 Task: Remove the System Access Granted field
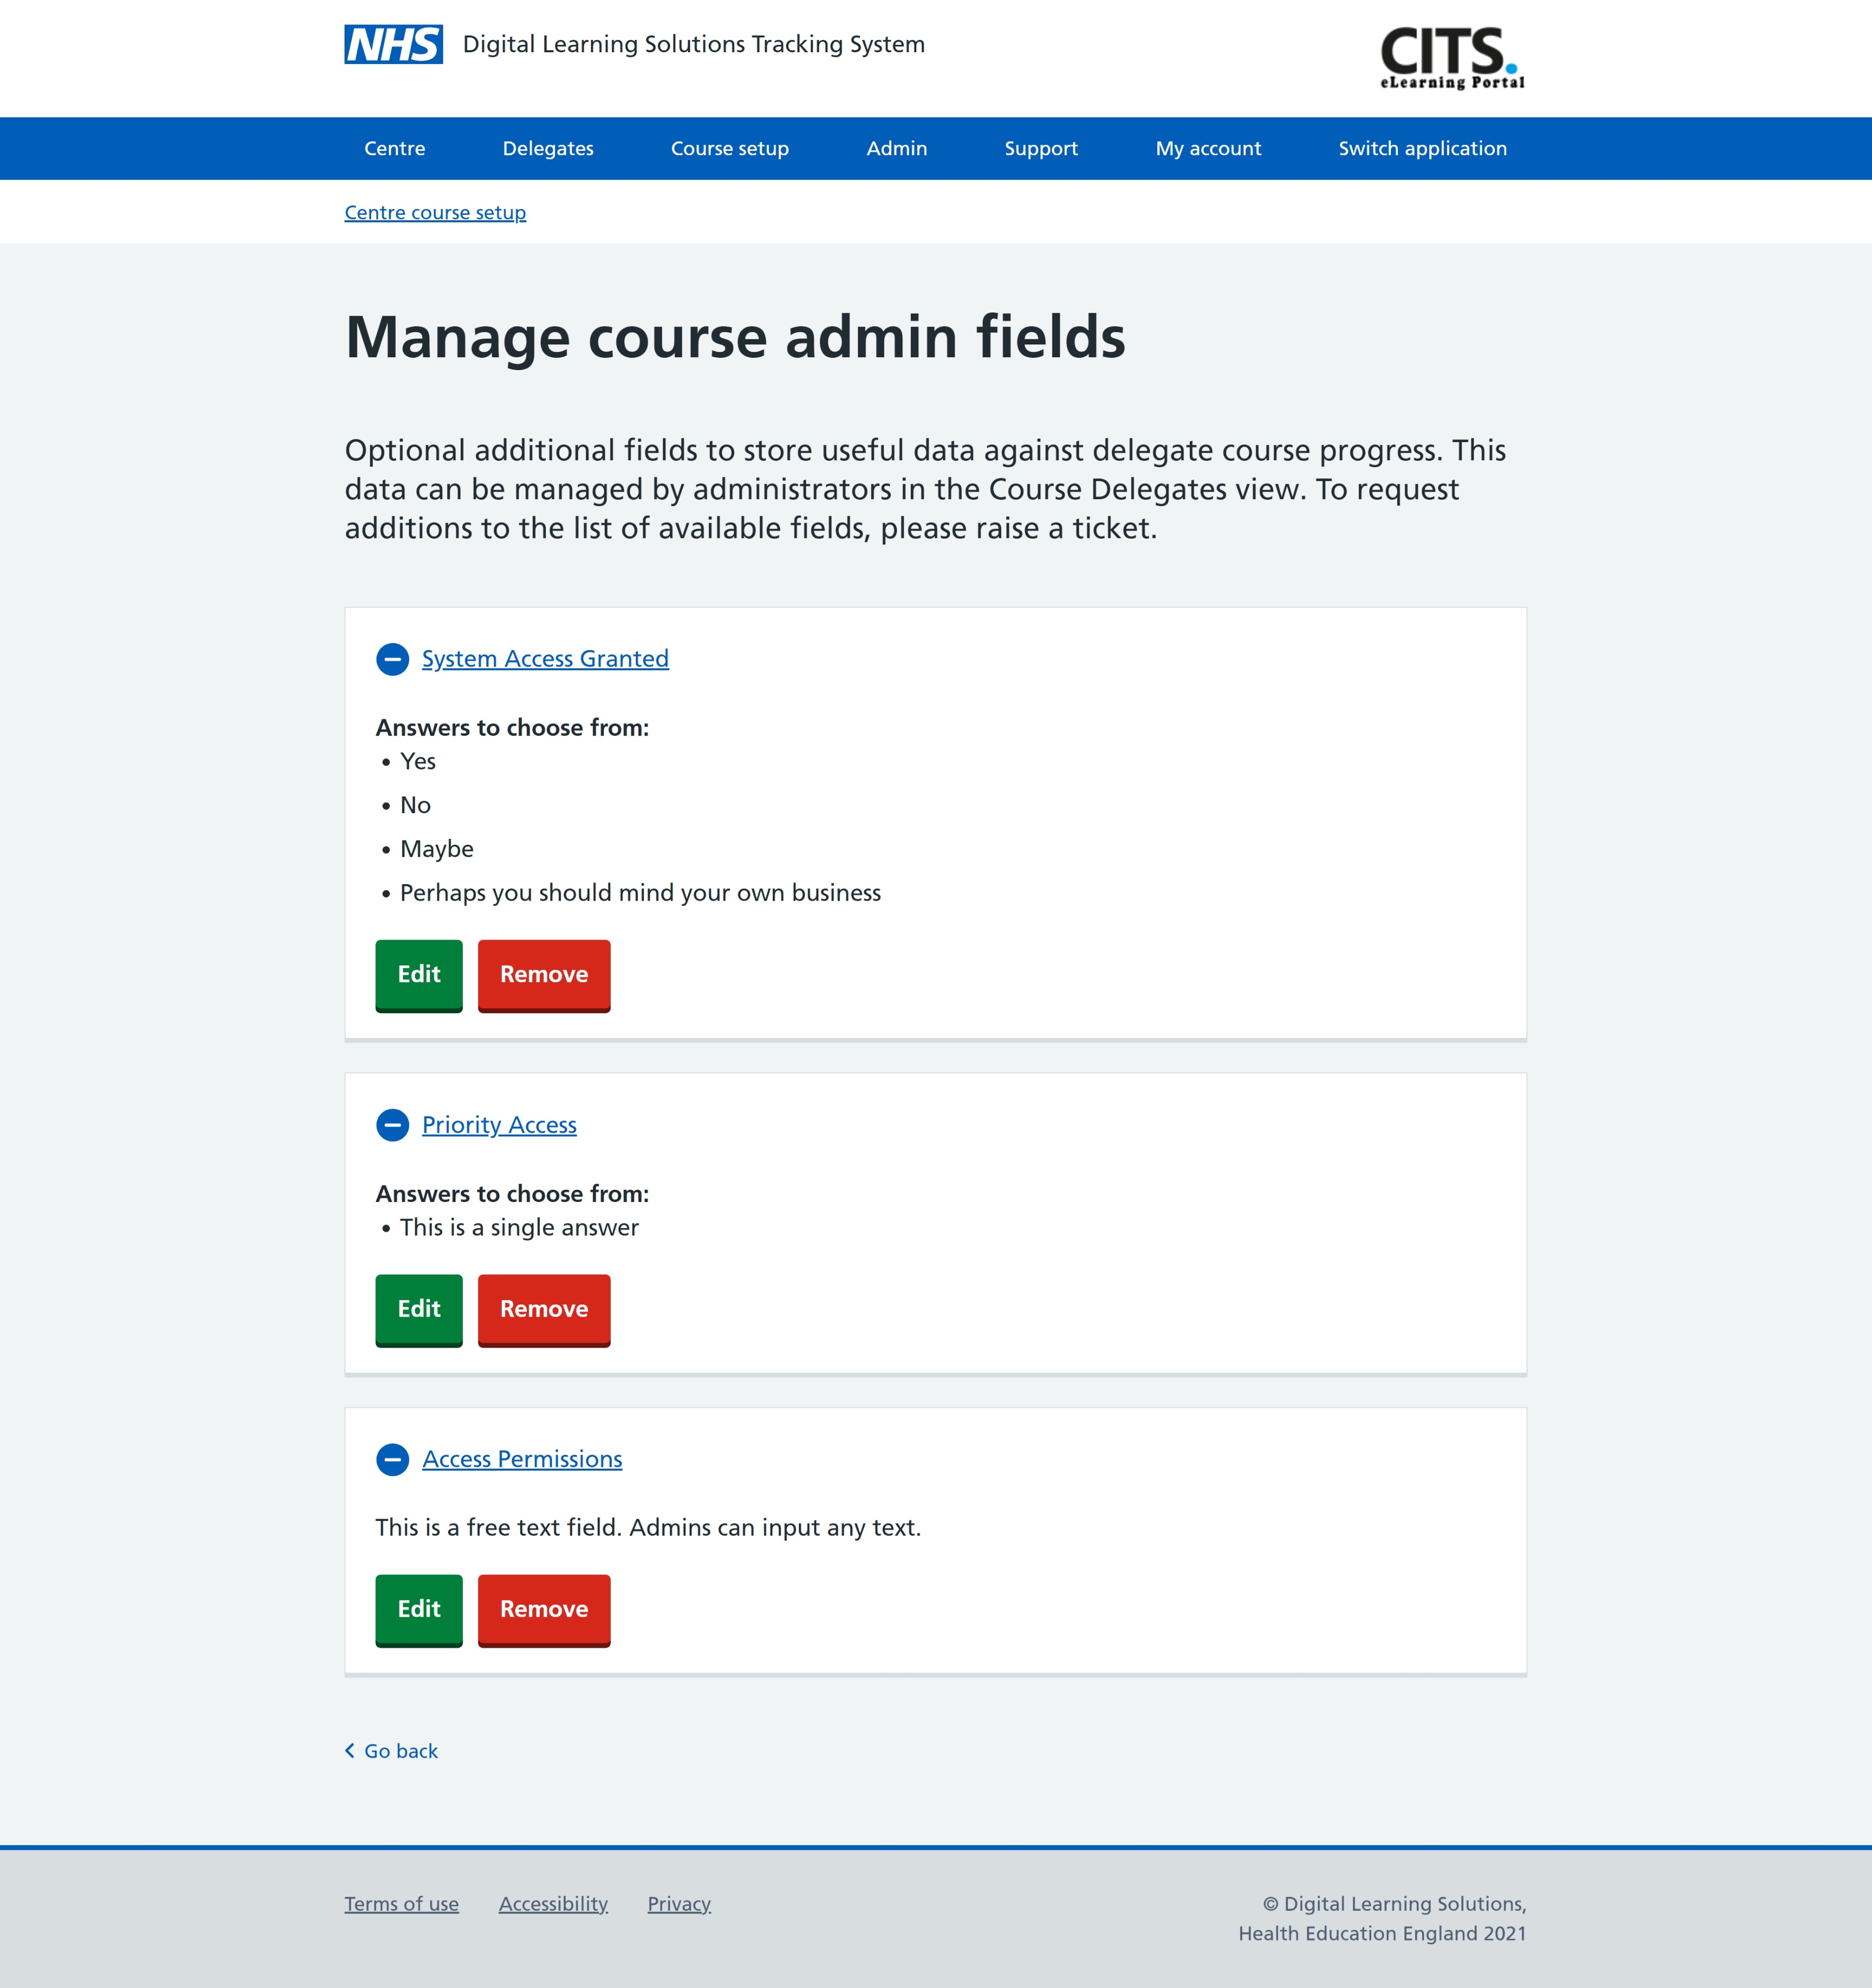(x=543, y=974)
